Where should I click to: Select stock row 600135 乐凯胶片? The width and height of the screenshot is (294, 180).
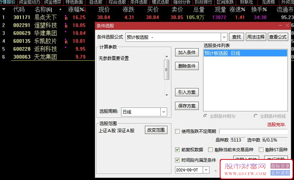coord(48,41)
